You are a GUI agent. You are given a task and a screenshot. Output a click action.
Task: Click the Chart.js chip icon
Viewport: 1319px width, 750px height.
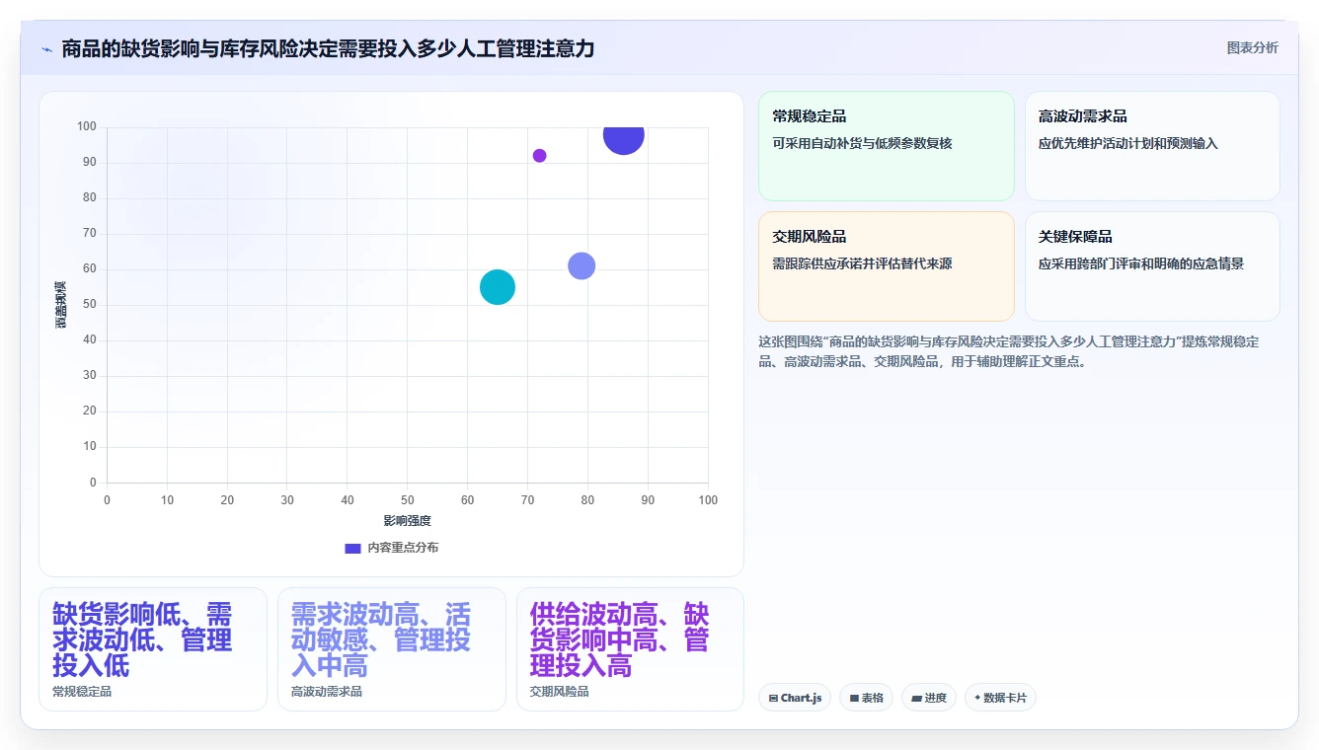[x=773, y=698]
